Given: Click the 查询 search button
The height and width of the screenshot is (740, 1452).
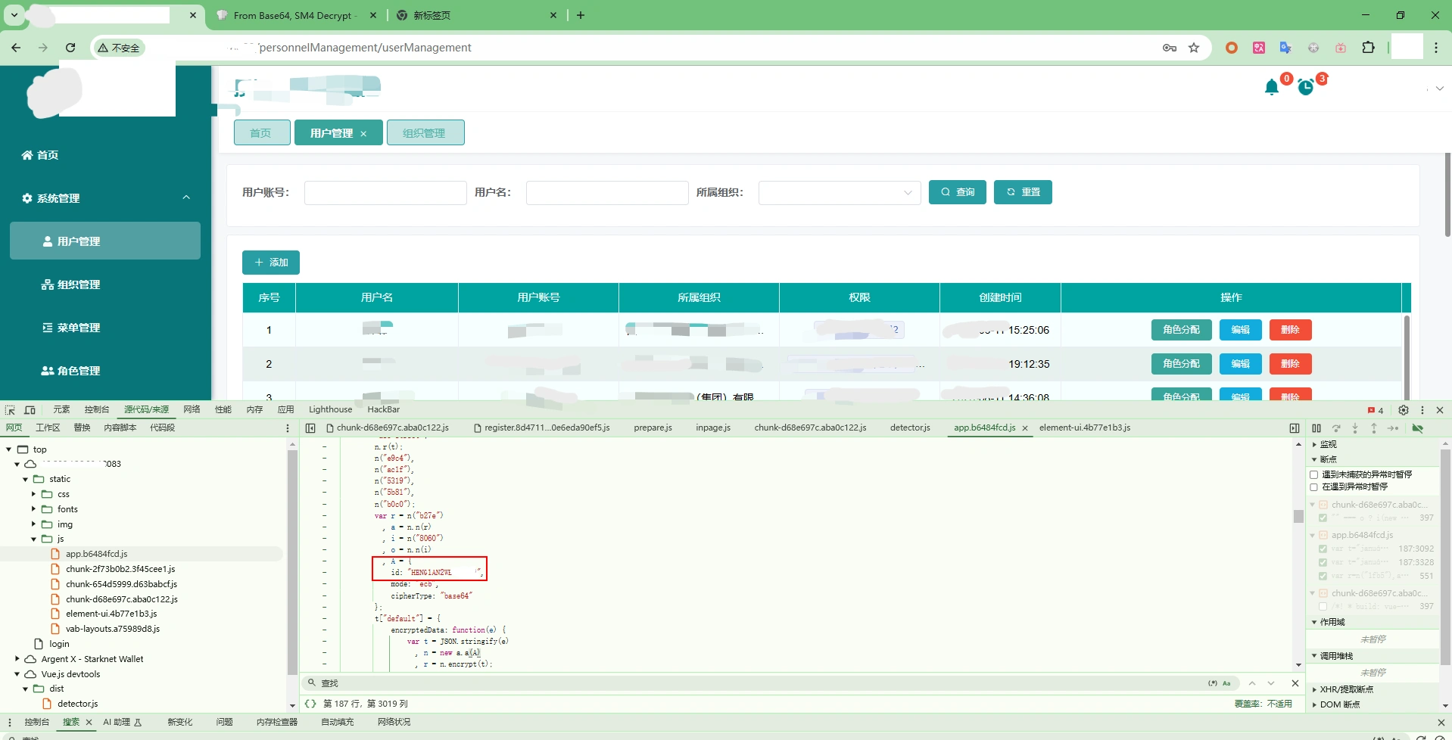Looking at the screenshot, I should (x=957, y=192).
